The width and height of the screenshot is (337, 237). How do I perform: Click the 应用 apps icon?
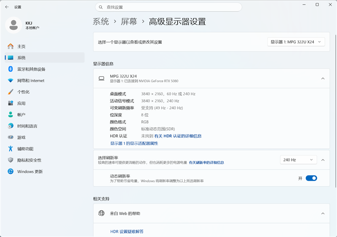click(x=11, y=103)
